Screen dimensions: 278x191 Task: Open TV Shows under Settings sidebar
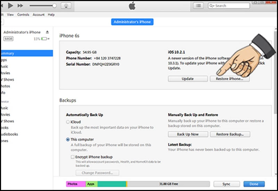click(x=7, y=80)
